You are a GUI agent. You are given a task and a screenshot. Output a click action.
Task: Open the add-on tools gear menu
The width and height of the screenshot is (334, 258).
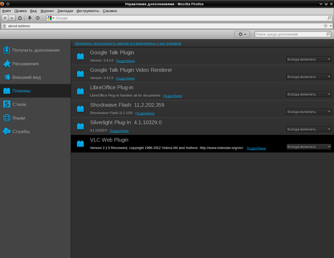click(242, 34)
